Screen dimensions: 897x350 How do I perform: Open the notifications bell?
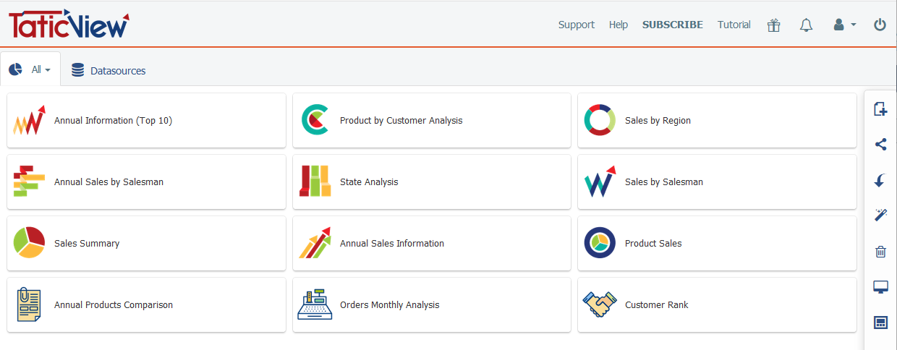806,25
